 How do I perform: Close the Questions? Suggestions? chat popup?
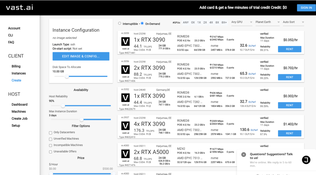click(243, 155)
